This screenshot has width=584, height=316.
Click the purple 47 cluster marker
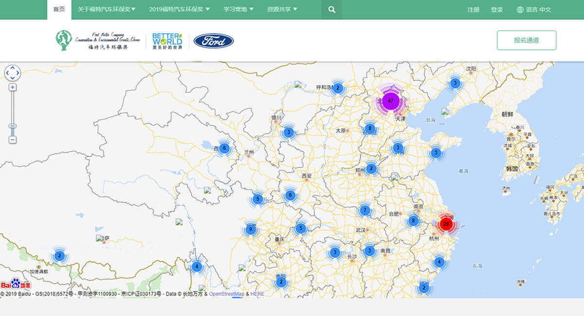pyautogui.click(x=390, y=101)
